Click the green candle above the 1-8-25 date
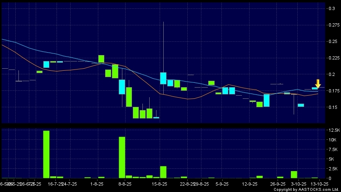 click(x=101, y=59)
